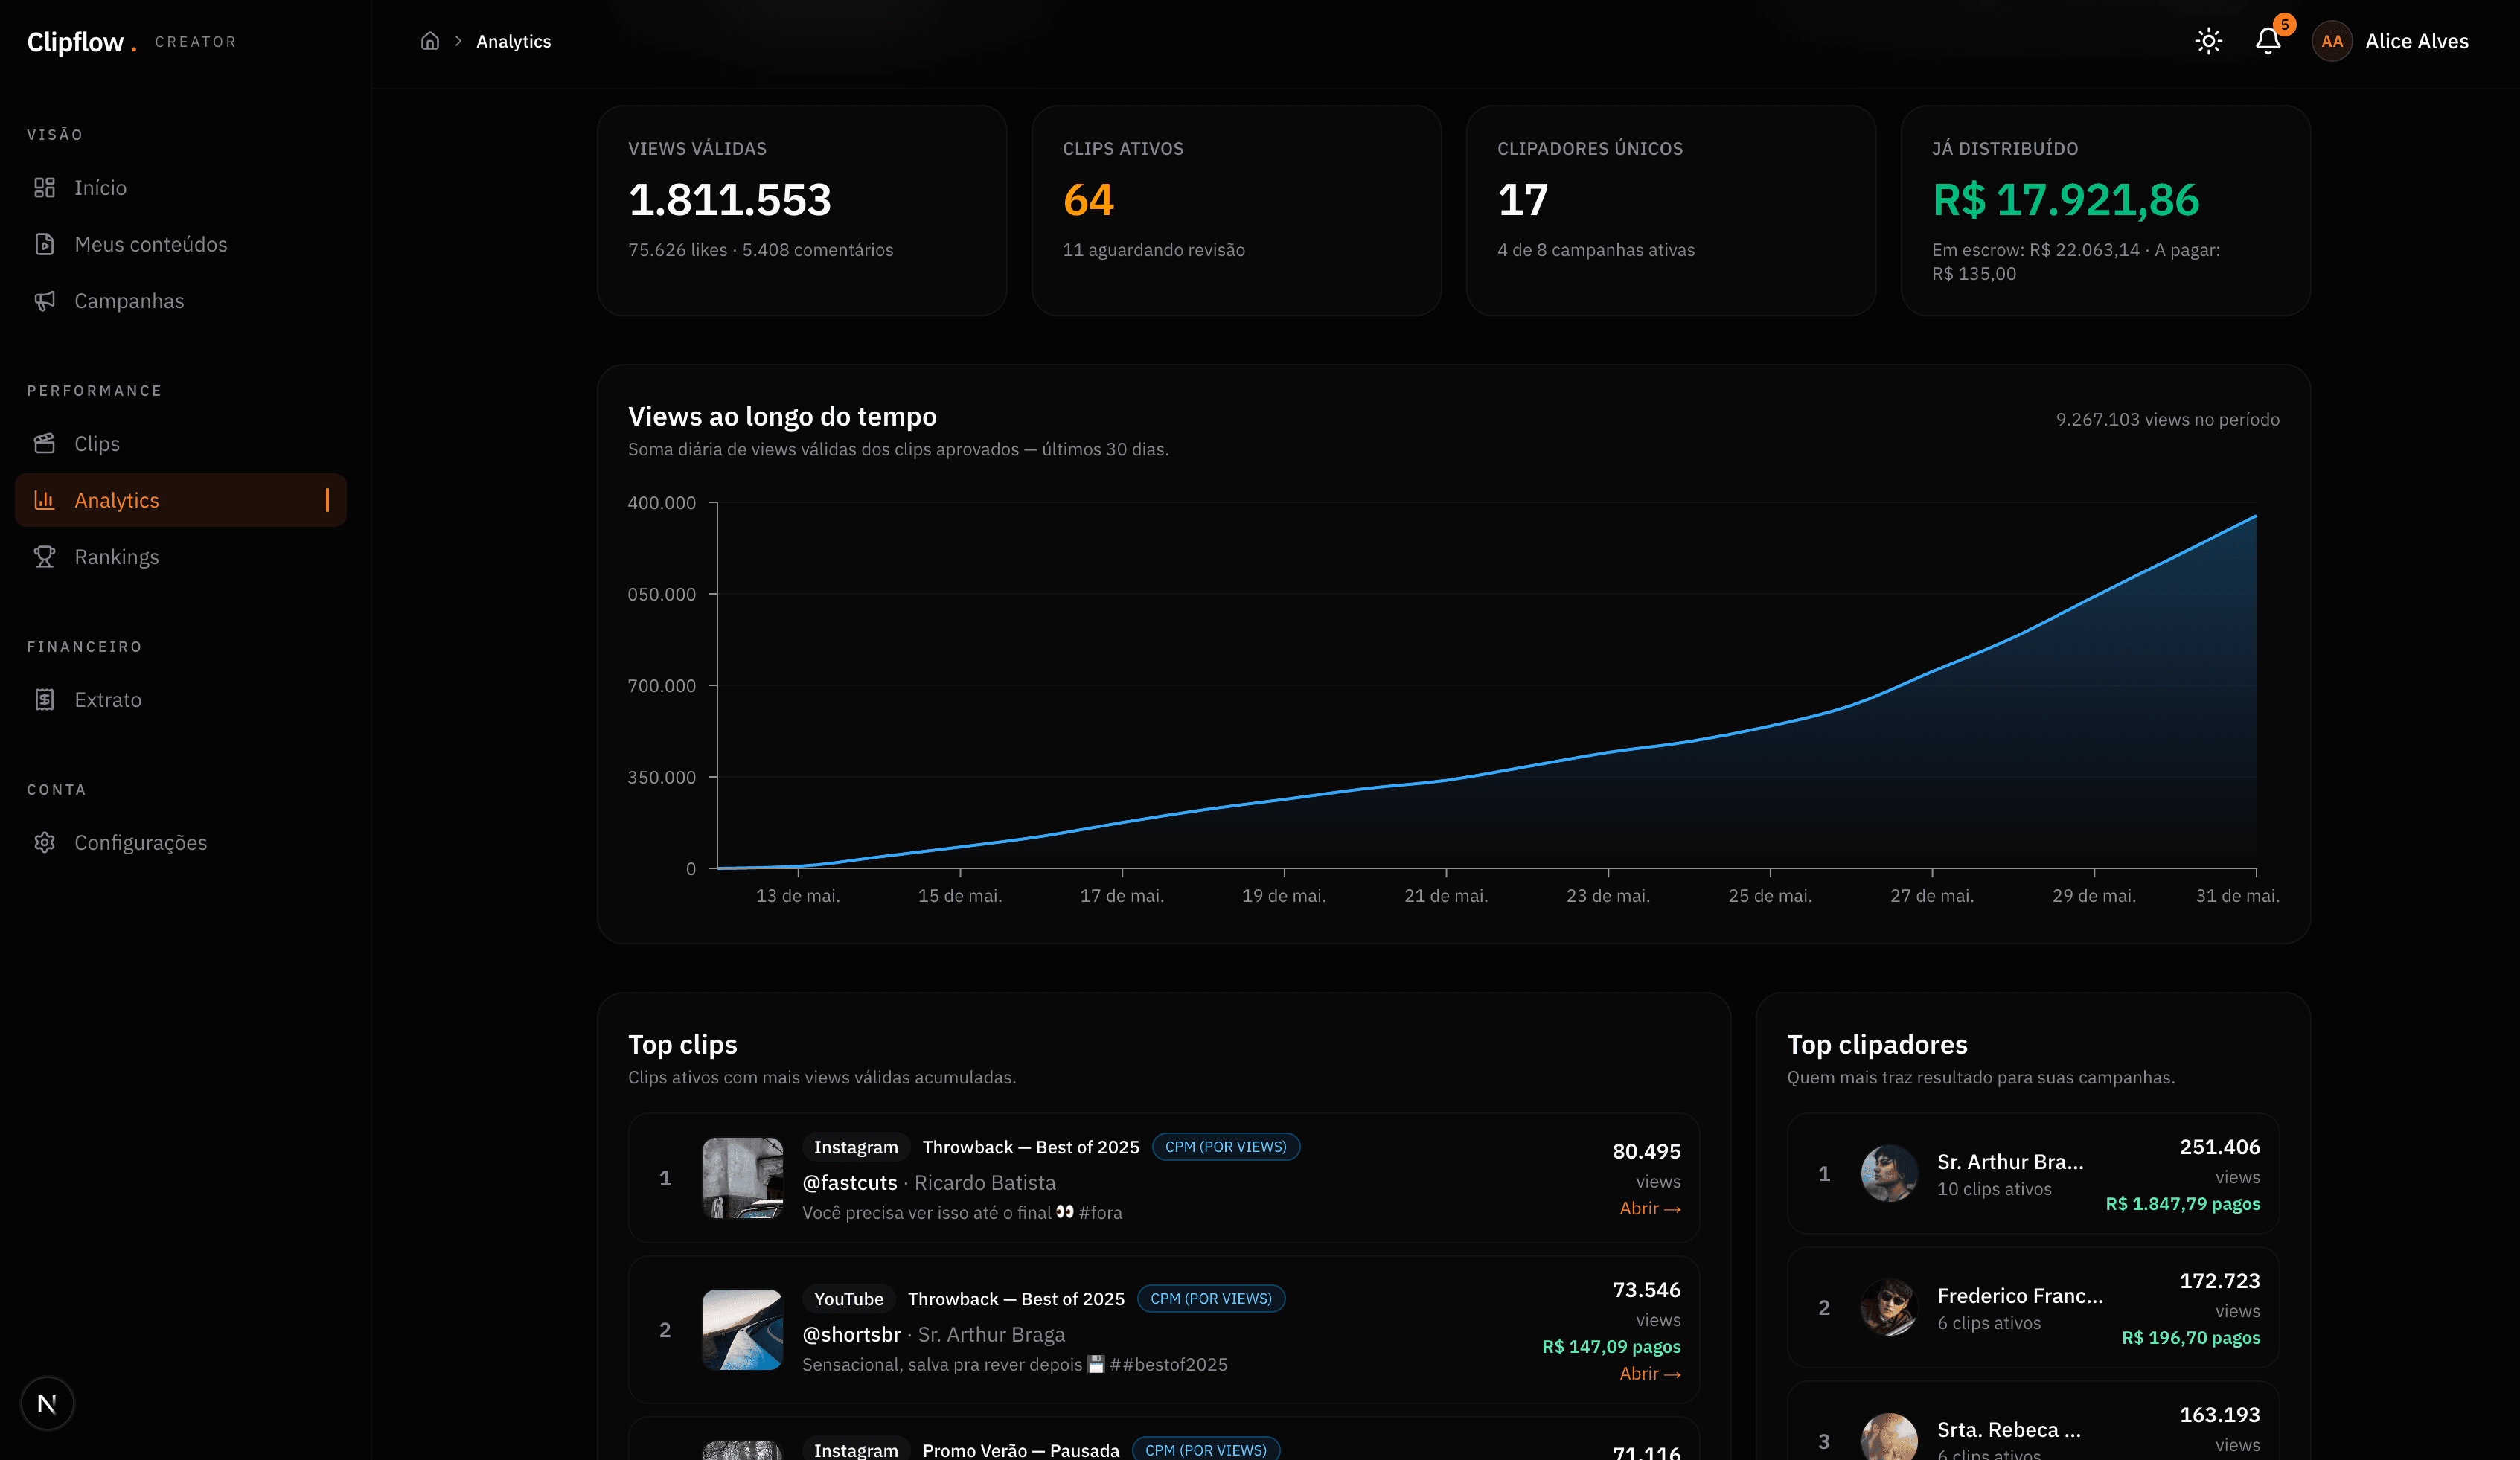Screen dimensions: 2520x1460
Task: Click the Analytics breadcrumb label
Action: 513,41
